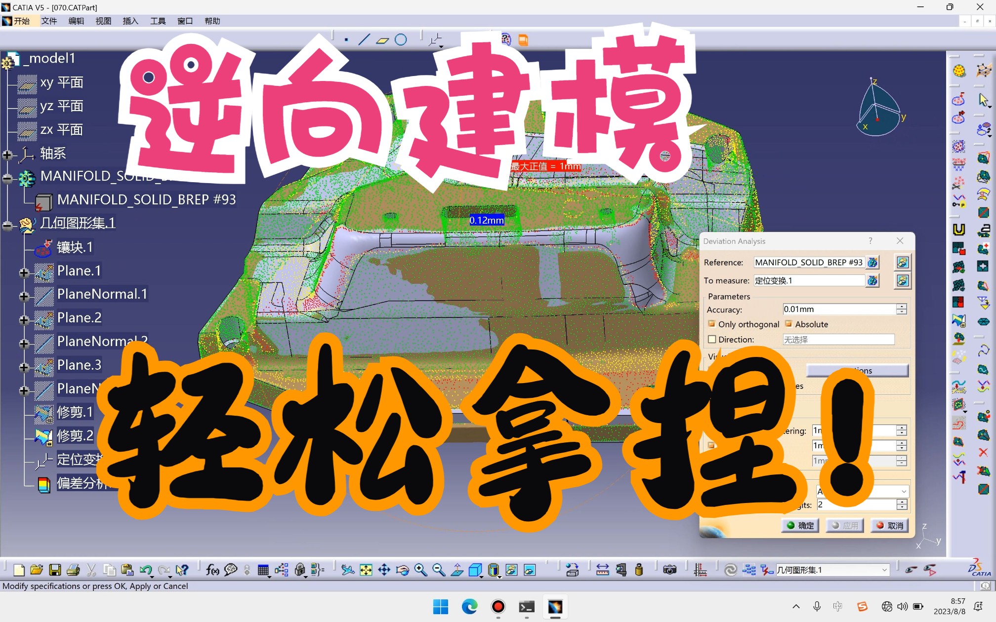Click the selection icon beside To measure field
This screenshot has height=622, width=996.
(x=873, y=280)
